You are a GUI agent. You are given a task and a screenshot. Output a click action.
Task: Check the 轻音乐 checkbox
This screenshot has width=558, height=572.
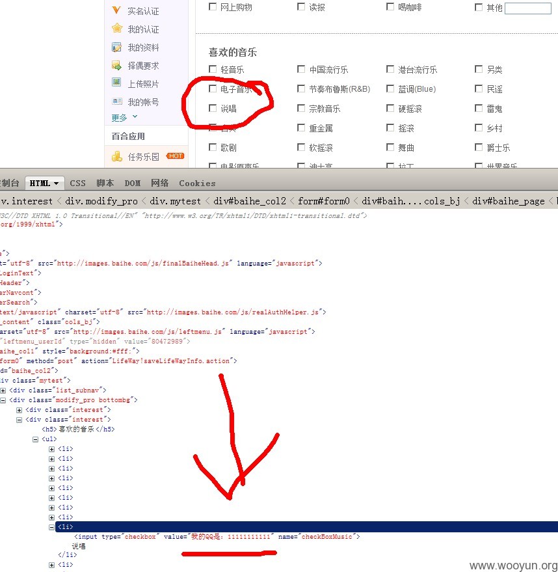pos(213,69)
